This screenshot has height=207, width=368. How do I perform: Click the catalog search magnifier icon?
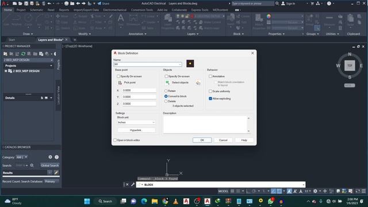coord(32,166)
